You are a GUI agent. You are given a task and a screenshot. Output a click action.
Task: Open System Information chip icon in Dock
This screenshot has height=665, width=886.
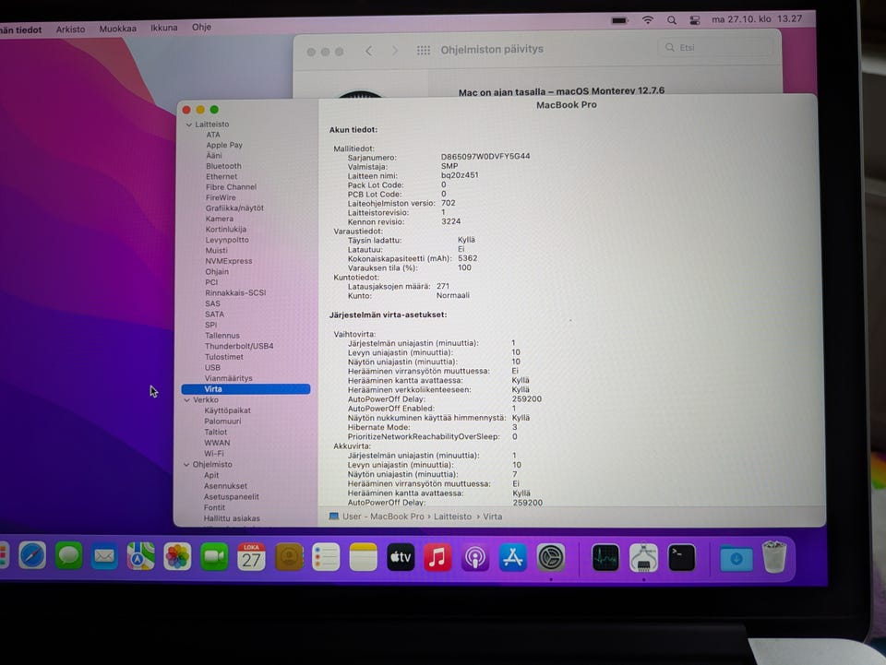point(643,558)
